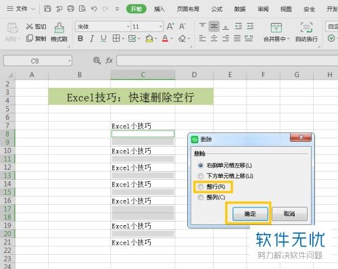Click the Paste (粘贴) clipboard icon
Viewport: 338px width, 269px height.
(13, 28)
